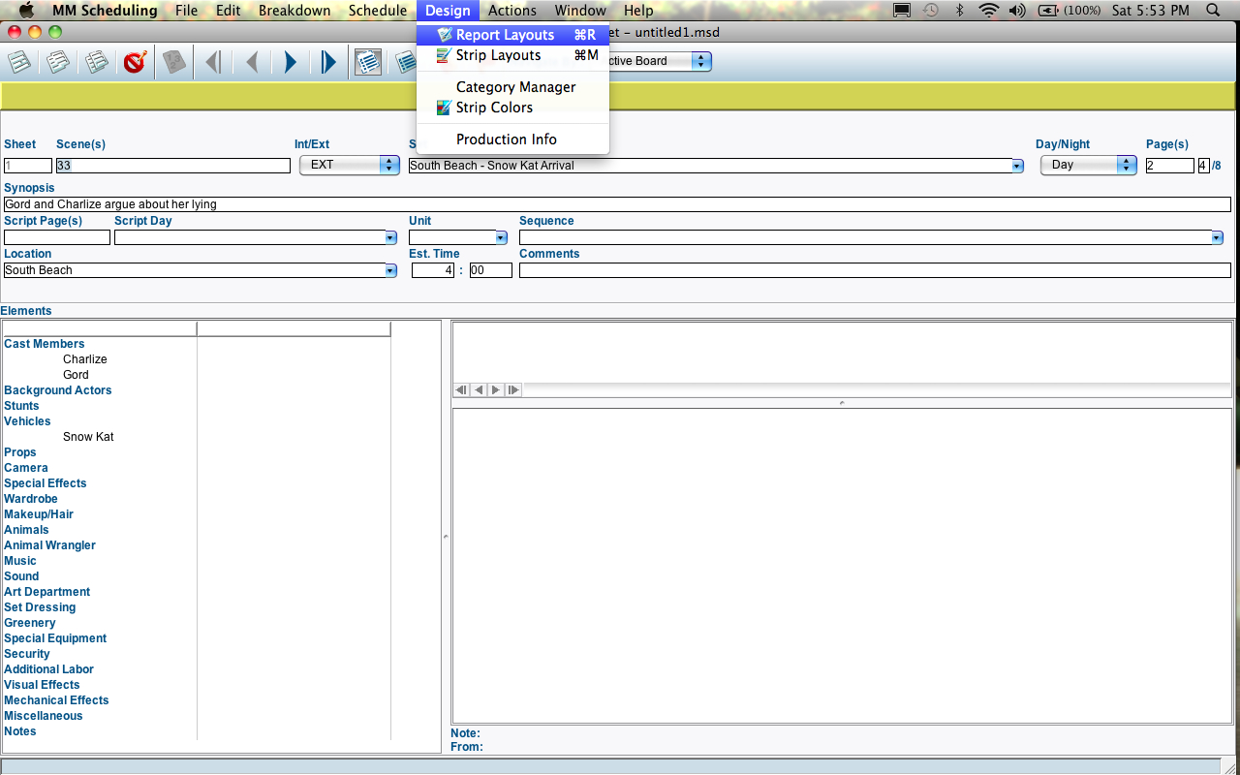Expand the Script Day dropdown arrow
This screenshot has height=775, width=1240.
click(x=390, y=237)
